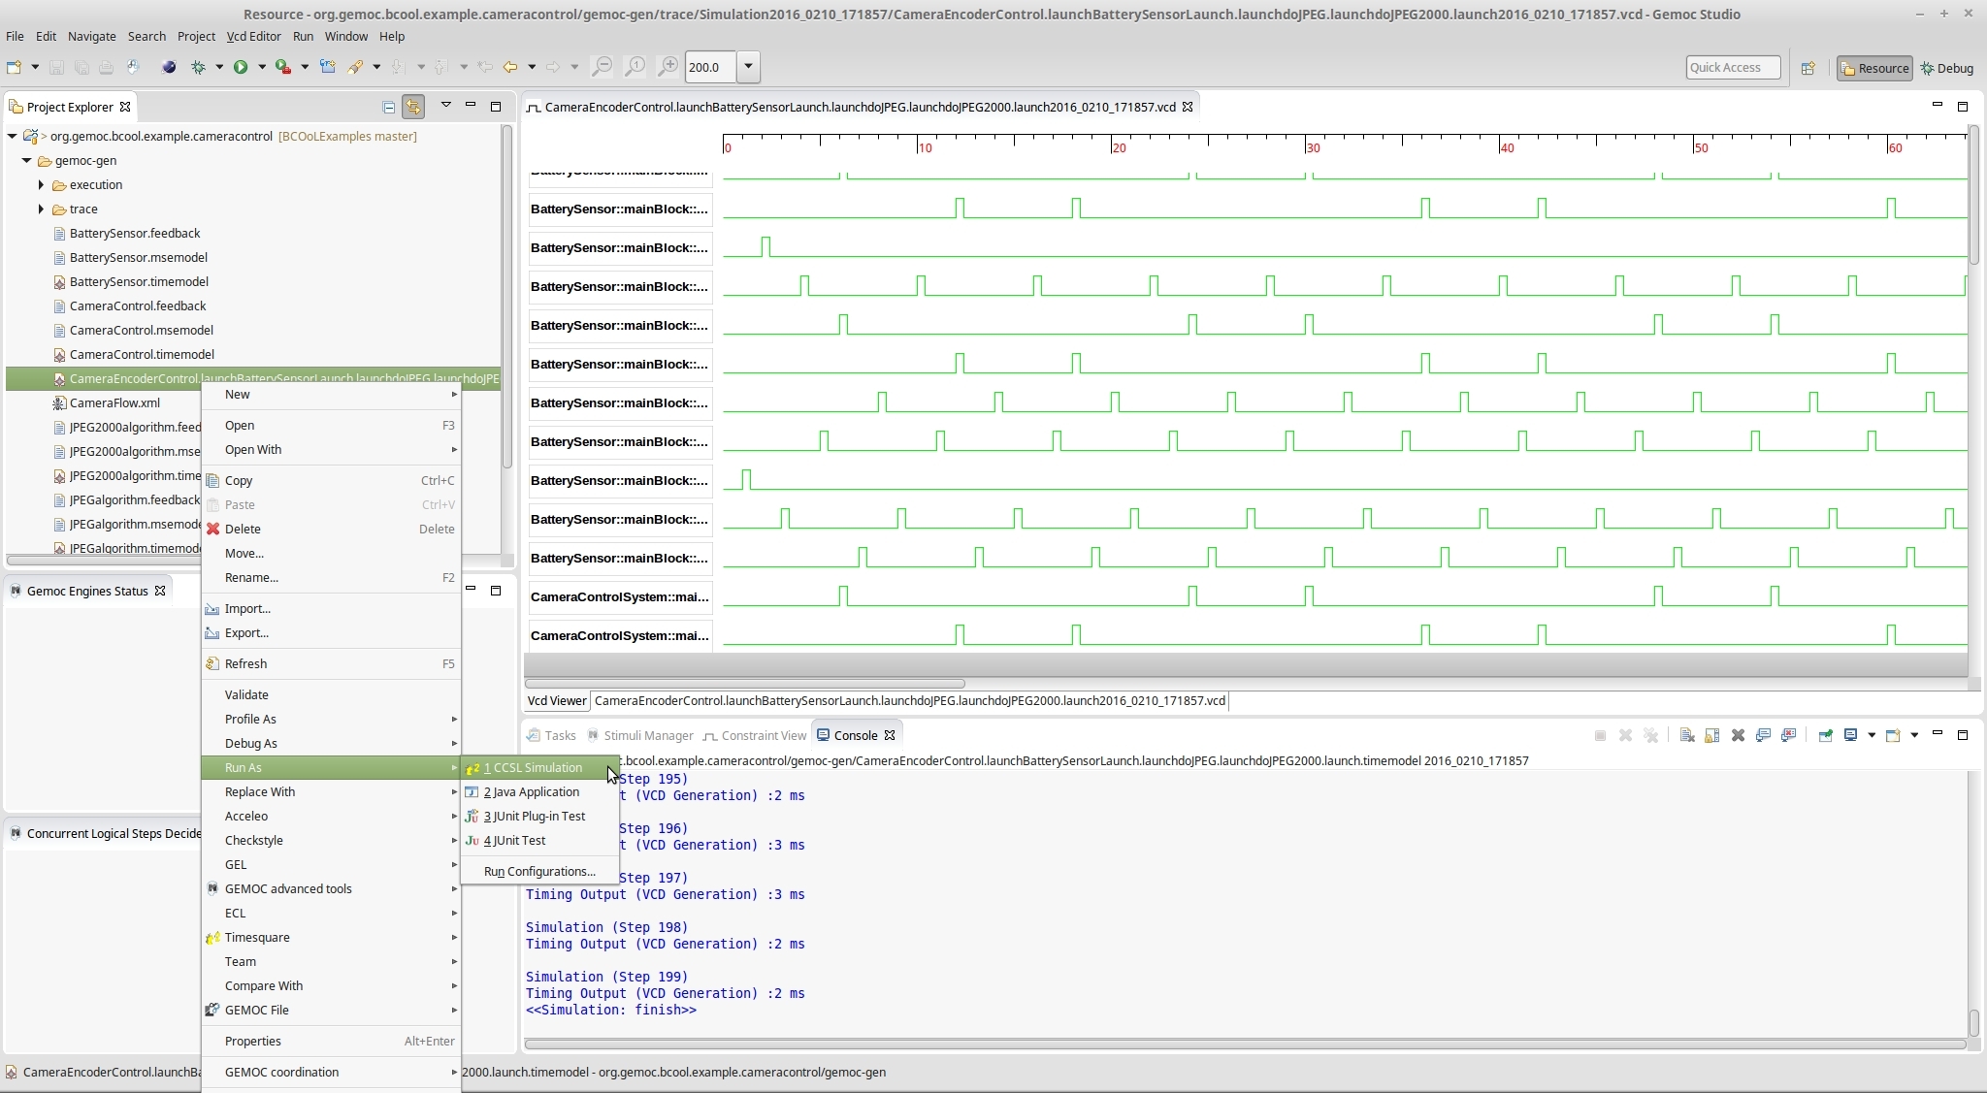Toggle Scroll Lock in the console toolbar
The image size is (1987, 1093).
pyautogui.click(x=1711, y=735)
